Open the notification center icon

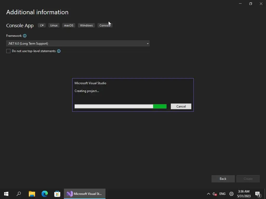point(258,194)
